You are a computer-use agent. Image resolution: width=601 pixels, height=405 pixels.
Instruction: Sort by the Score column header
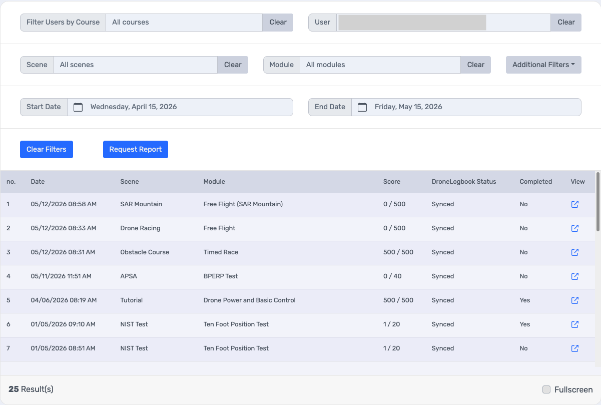point(392,182)
